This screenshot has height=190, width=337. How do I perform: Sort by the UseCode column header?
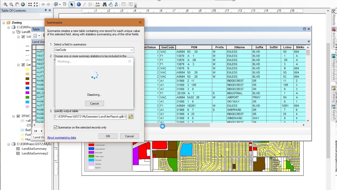coord(168,47)
